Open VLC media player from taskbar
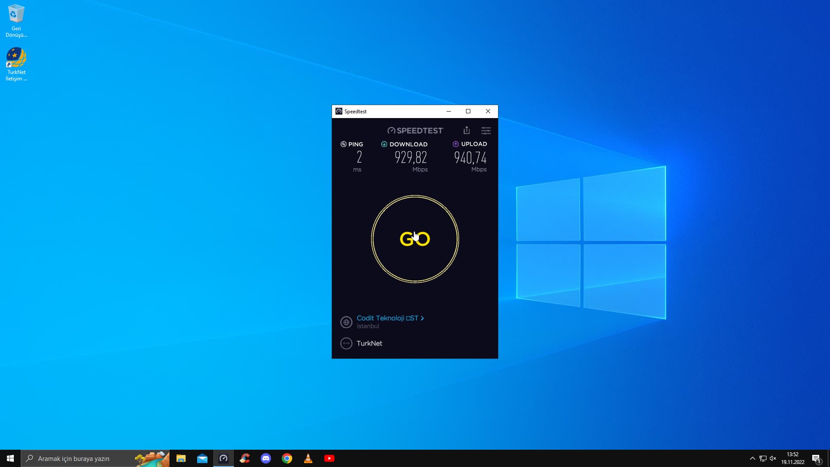830x467 pixels. 308,458
